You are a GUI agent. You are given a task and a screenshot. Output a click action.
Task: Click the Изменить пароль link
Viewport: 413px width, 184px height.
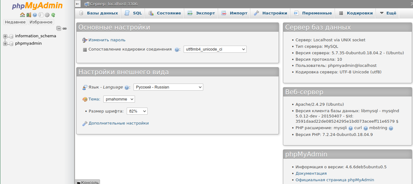(107, 40)
